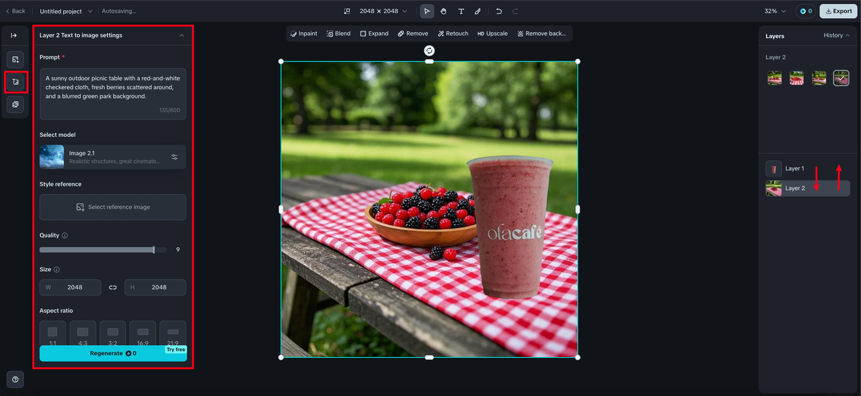Image resolution: width=861 pixels, height=396 pixels.
Task: Select the fourth checked image thumbnail
Action: 841,79
